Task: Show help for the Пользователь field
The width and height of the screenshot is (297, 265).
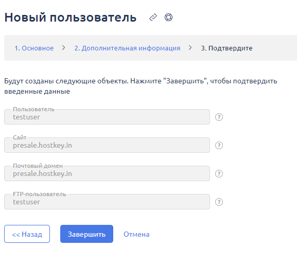Action: coord(219,117)
